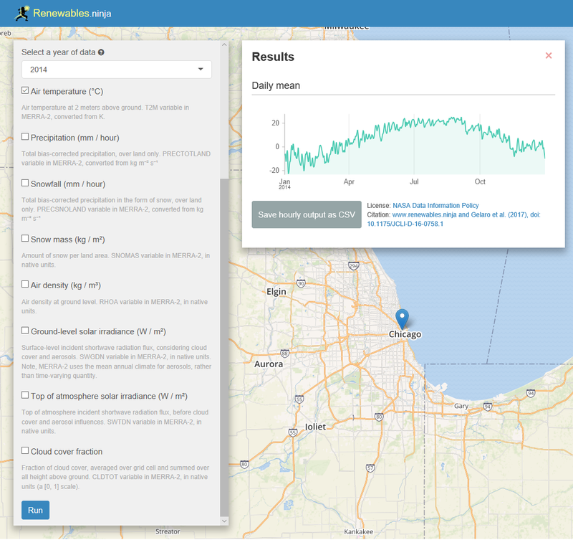Click the Joliet label on the map
Screen dimensions: 573x540
click(x=315, y=427)
